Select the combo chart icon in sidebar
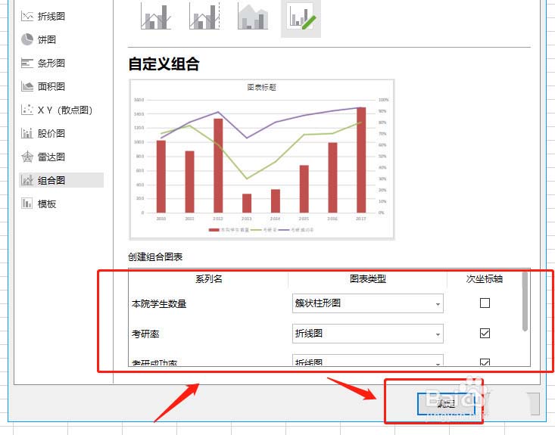The image size is (555, 435). click(27, 180)
